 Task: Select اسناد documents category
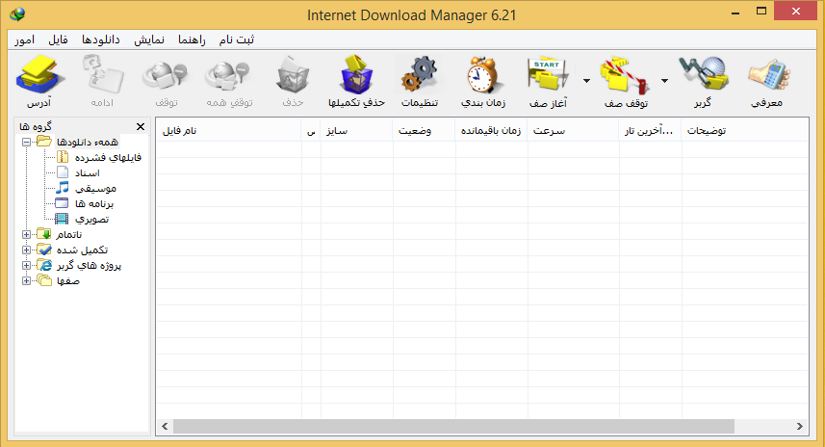87,172
